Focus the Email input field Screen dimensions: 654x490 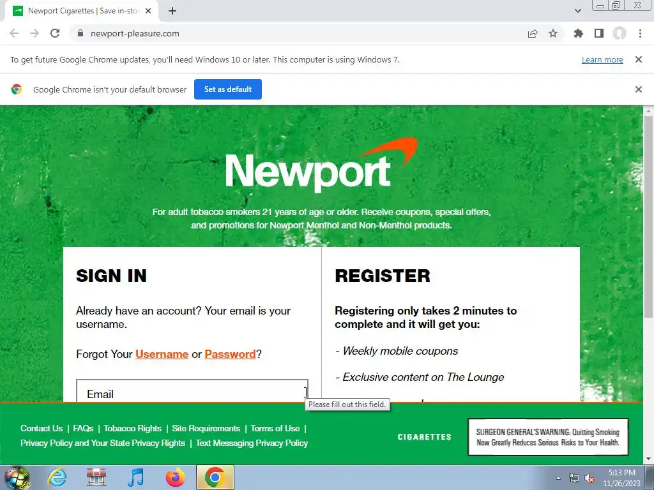[192, 391]
